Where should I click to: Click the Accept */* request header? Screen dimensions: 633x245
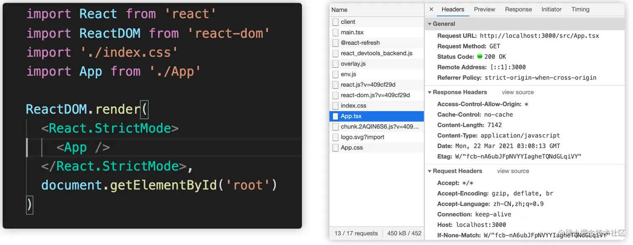455,183
